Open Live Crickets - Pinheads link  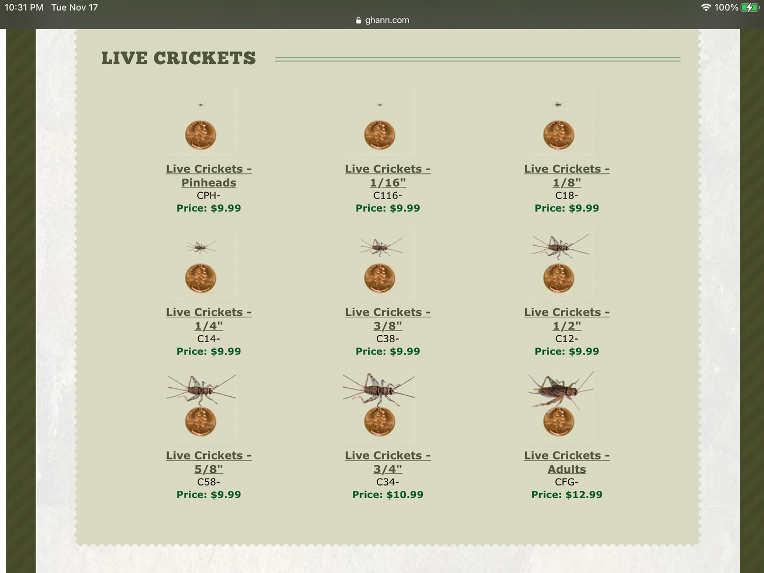coord(209,176)
